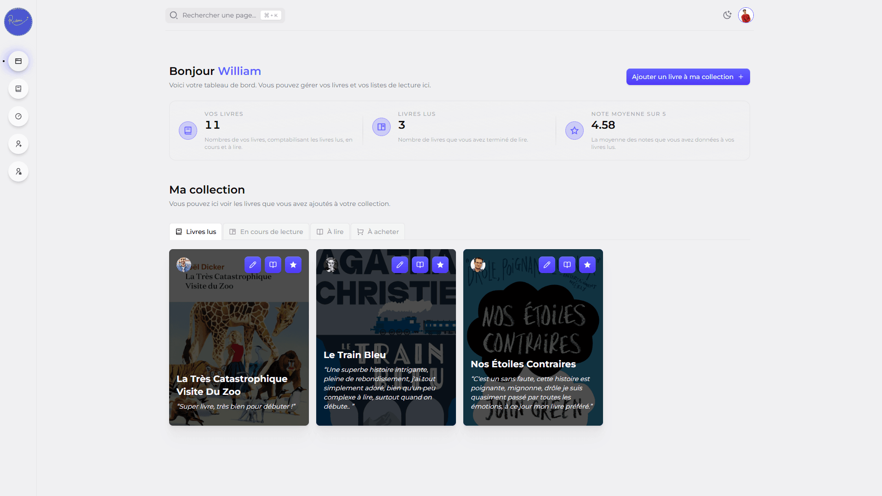Viewport: 882px width, 496px height.
Task: Click Ajouter un livre à ma collection
Action: pyautogui.click(x=688, y=77)
